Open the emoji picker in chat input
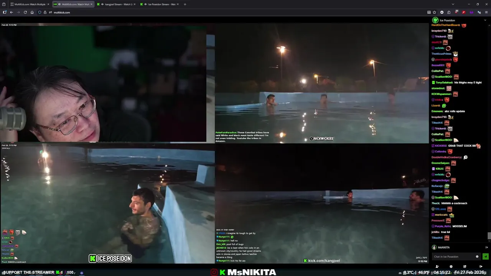Screen dimensions: 491x276 (x=477, y=256)
